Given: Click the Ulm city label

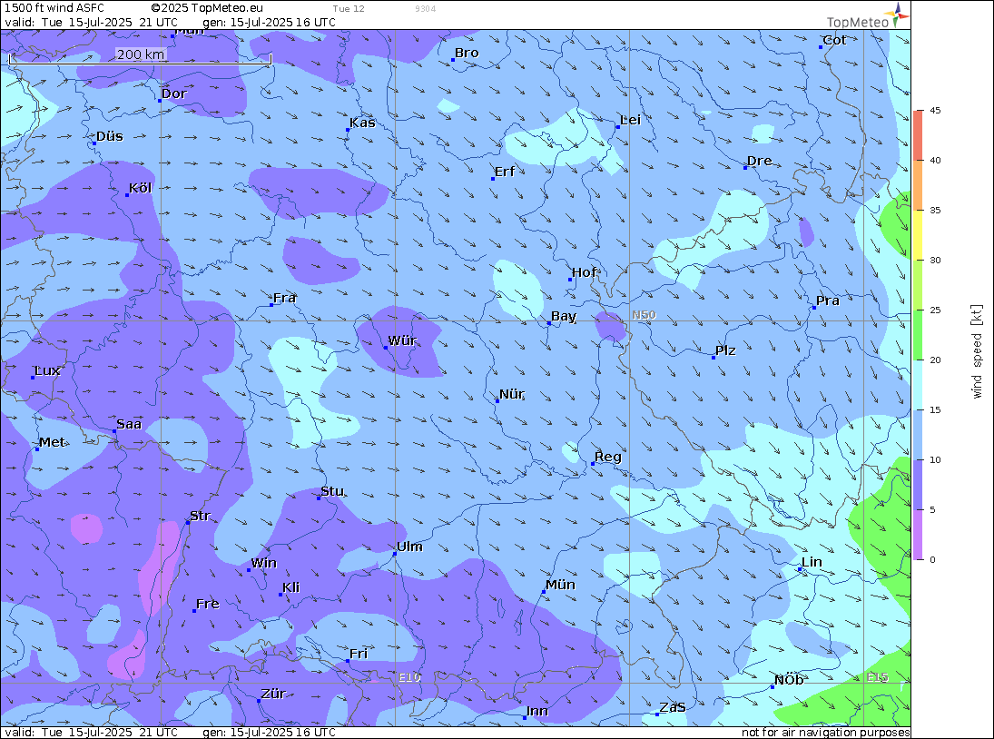Looking at the screenshot, I should 409,547.
